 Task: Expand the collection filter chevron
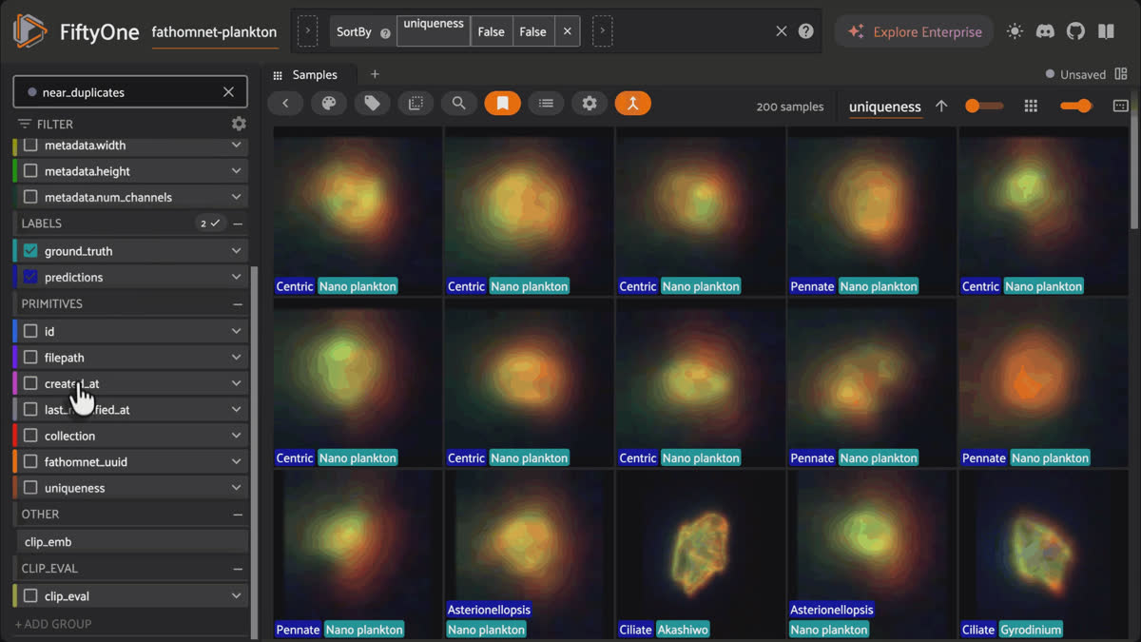236,436
